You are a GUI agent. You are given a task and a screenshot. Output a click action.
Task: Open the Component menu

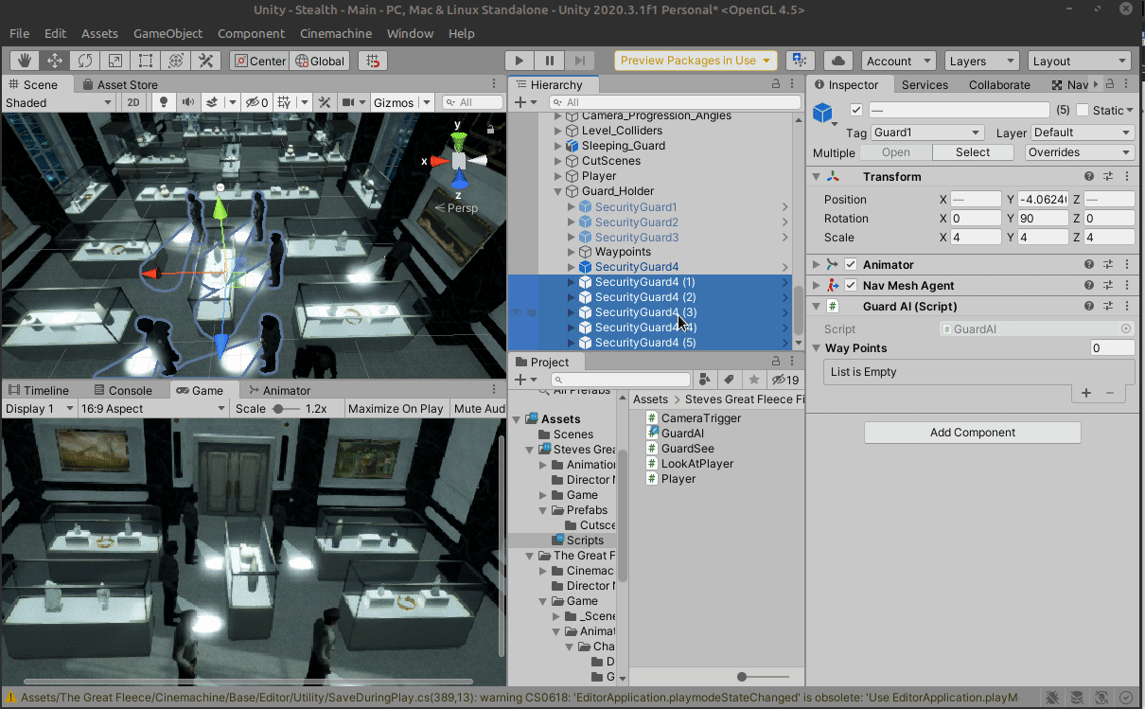pos(251,33)
